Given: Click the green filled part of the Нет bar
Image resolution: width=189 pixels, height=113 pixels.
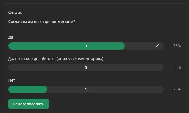Looking at the screenshot, I should pos(28,89).
